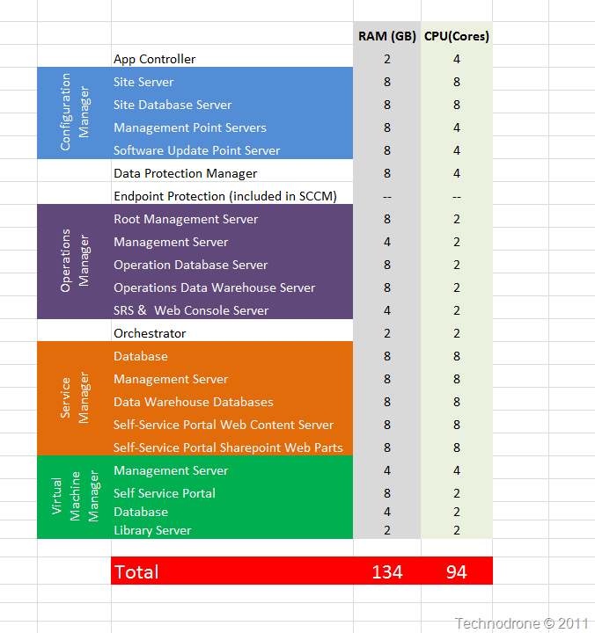
Task: Click the Library Server cell
Action: point(232,529)
